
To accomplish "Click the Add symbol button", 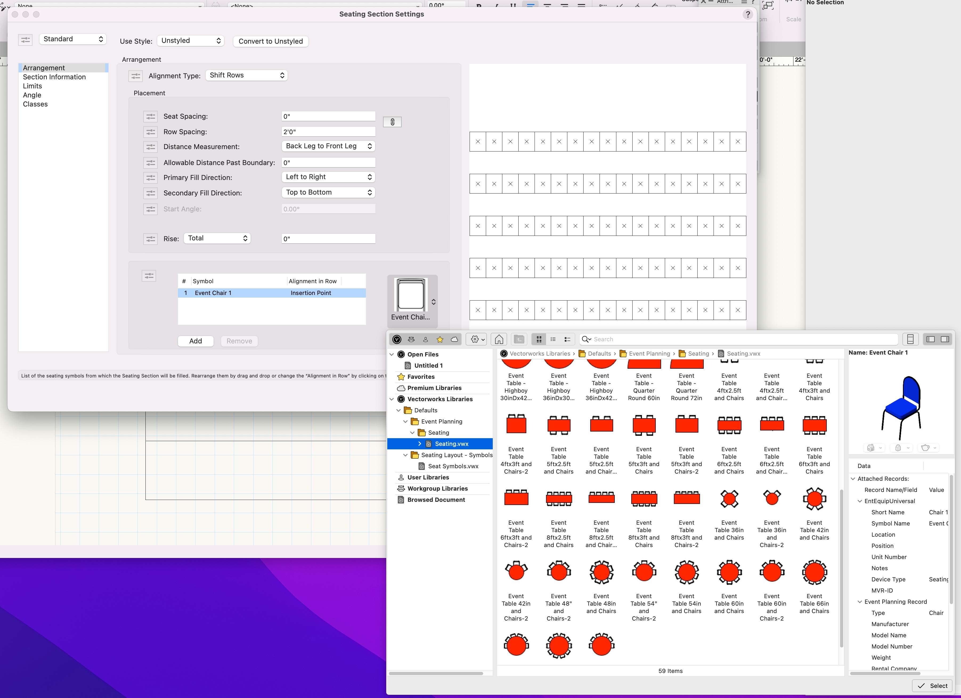I will pyautogui.click(x=195, y=341).
